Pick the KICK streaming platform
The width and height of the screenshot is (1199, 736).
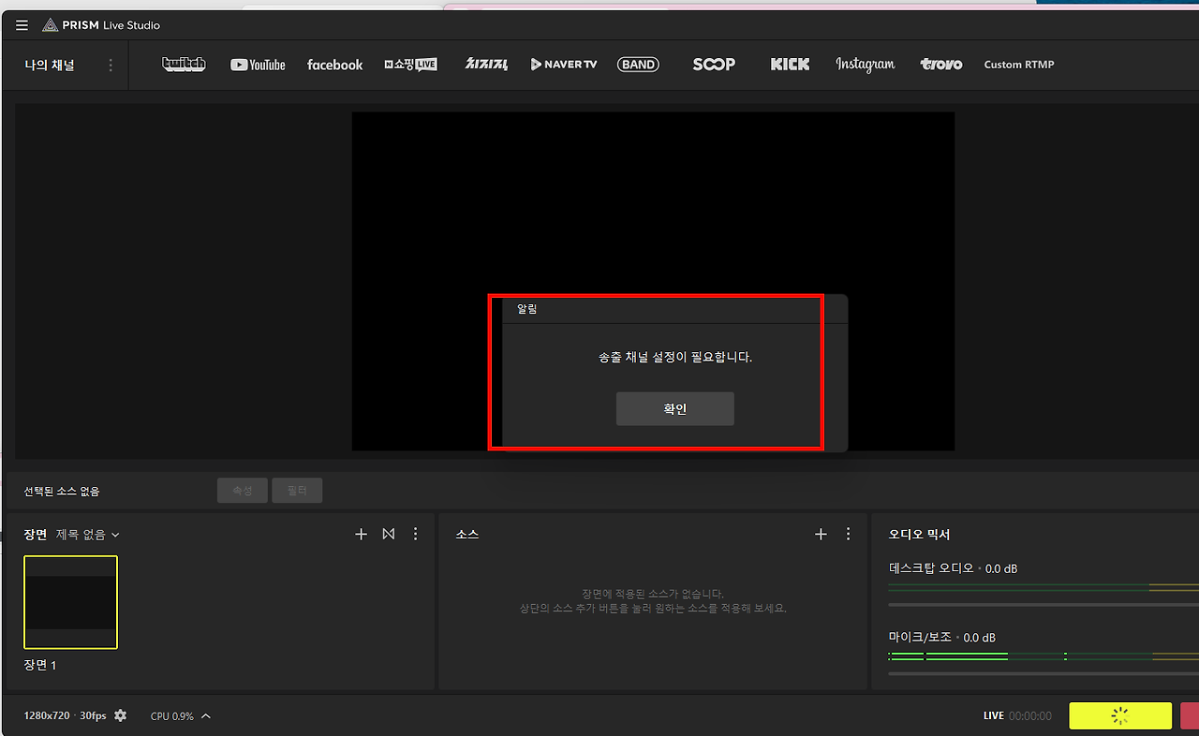pos(790,64)
